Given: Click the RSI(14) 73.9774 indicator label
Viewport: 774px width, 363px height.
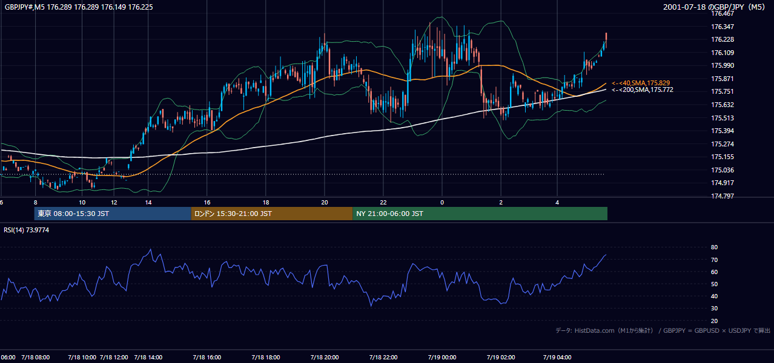Looking at the screenshot, I should point(27,230).
